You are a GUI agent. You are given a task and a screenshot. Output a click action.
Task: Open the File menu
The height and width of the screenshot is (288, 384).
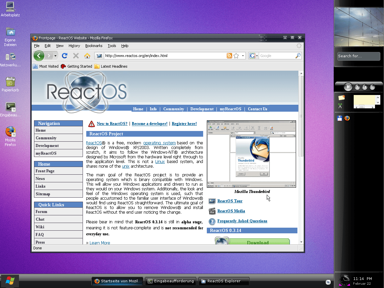[x=37, y=46]
